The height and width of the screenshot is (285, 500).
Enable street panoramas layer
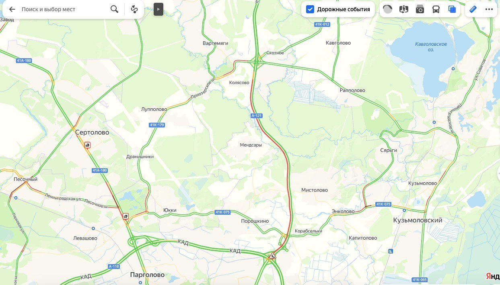404,9
